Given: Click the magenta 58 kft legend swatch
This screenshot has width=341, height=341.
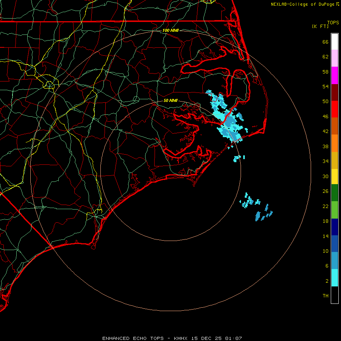Looking at the screenshot, I should 335,75.
